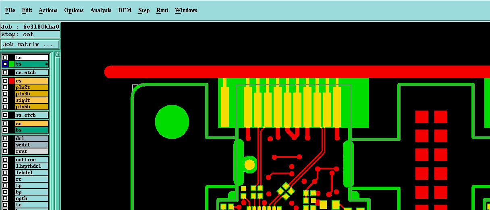Click the 'Job : 6v3180kha0' label
The image size is (490, 210).
pyautogui.click(x=30, y=27)
